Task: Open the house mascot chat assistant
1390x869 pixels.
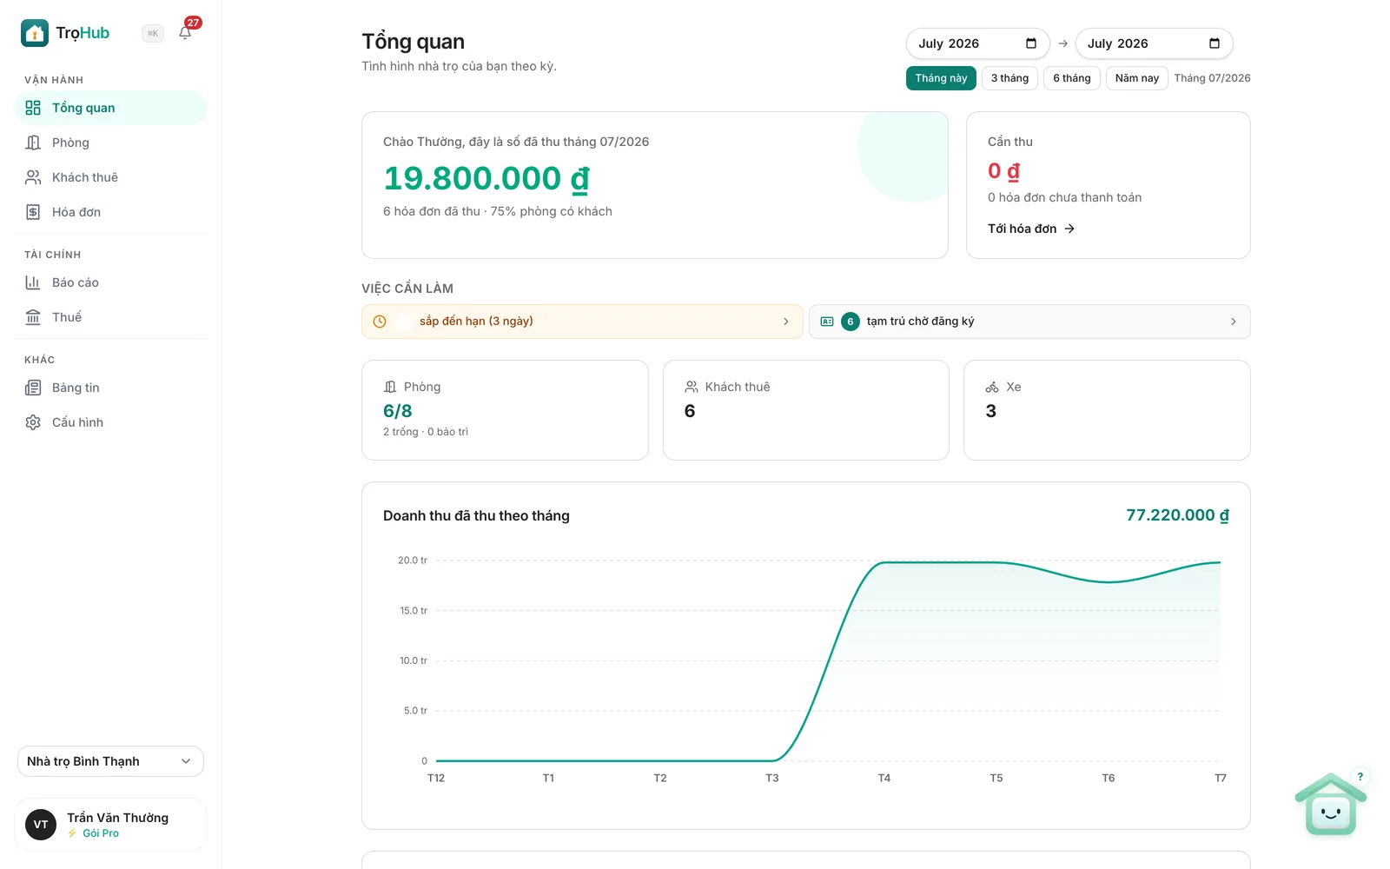Action: (x=1330, y=805)
